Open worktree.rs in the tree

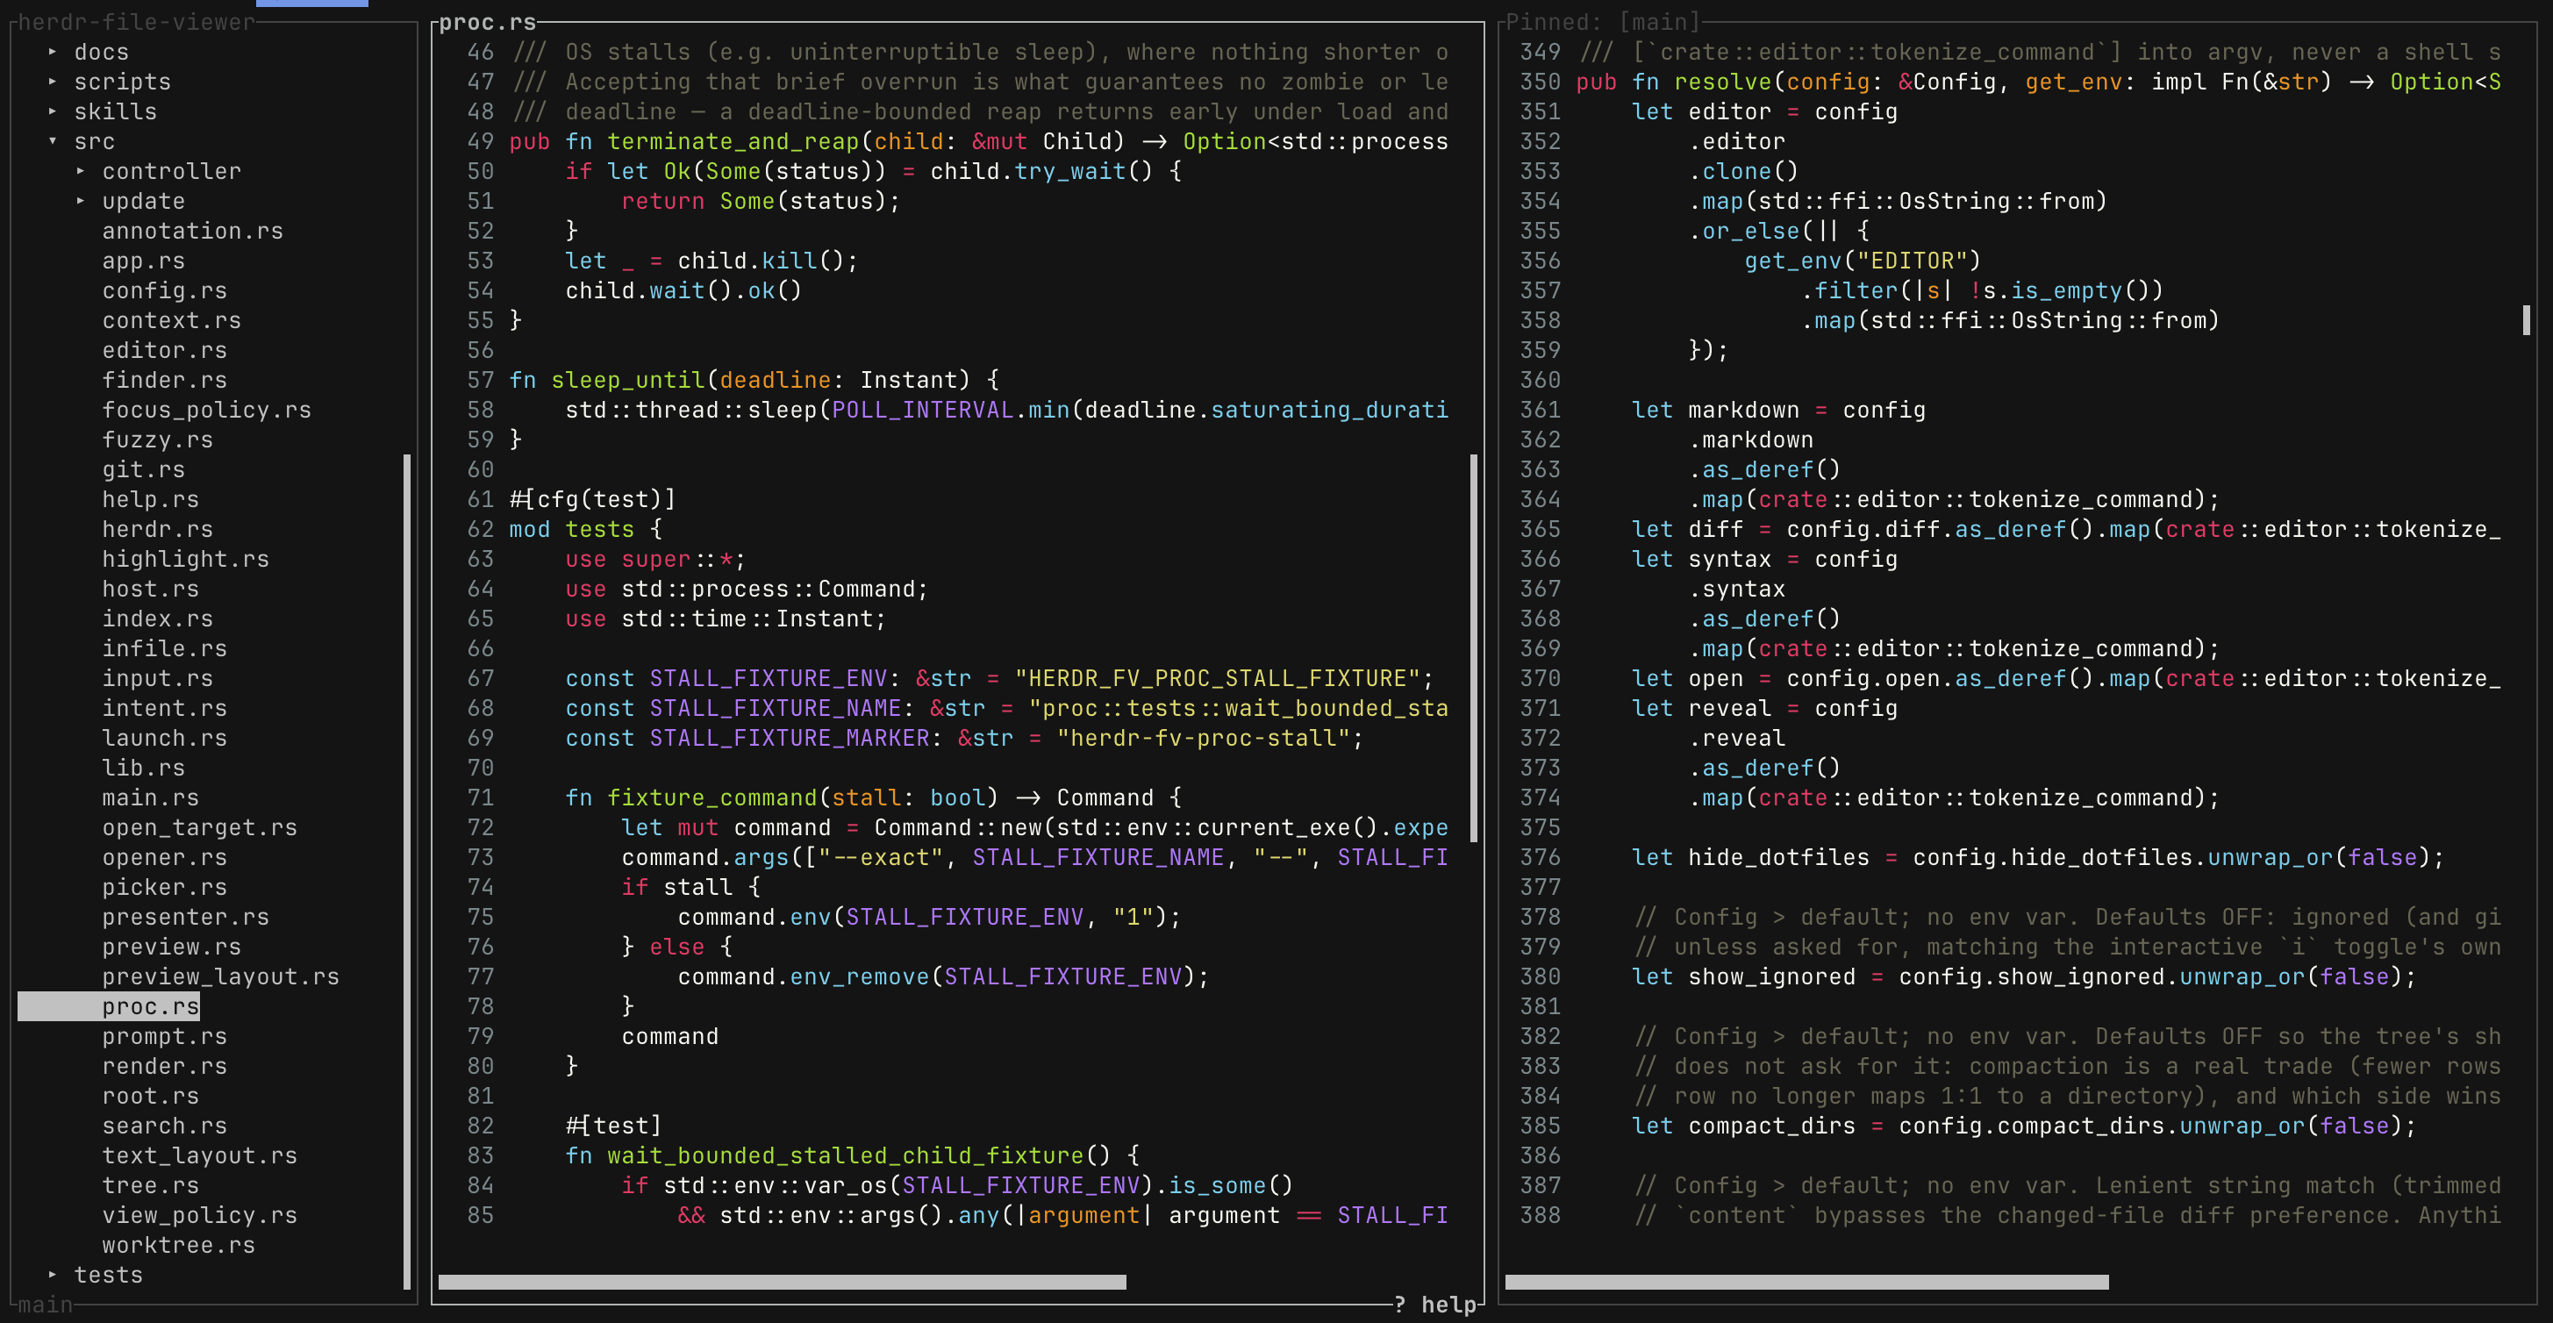(x=178, y=1245)
